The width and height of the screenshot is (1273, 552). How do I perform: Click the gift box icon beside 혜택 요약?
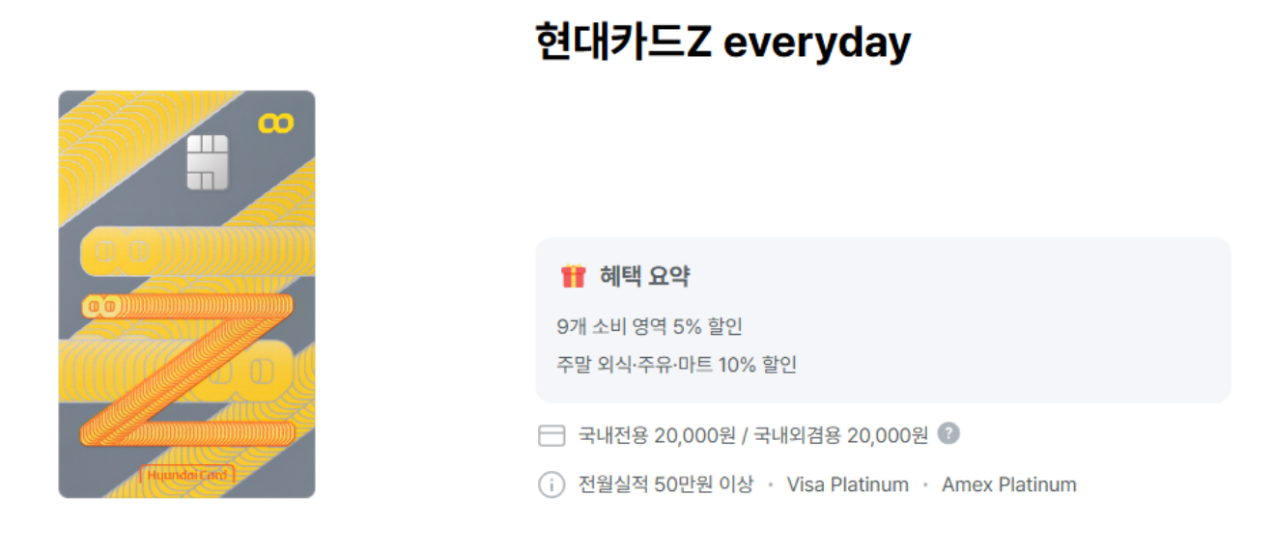573,277
